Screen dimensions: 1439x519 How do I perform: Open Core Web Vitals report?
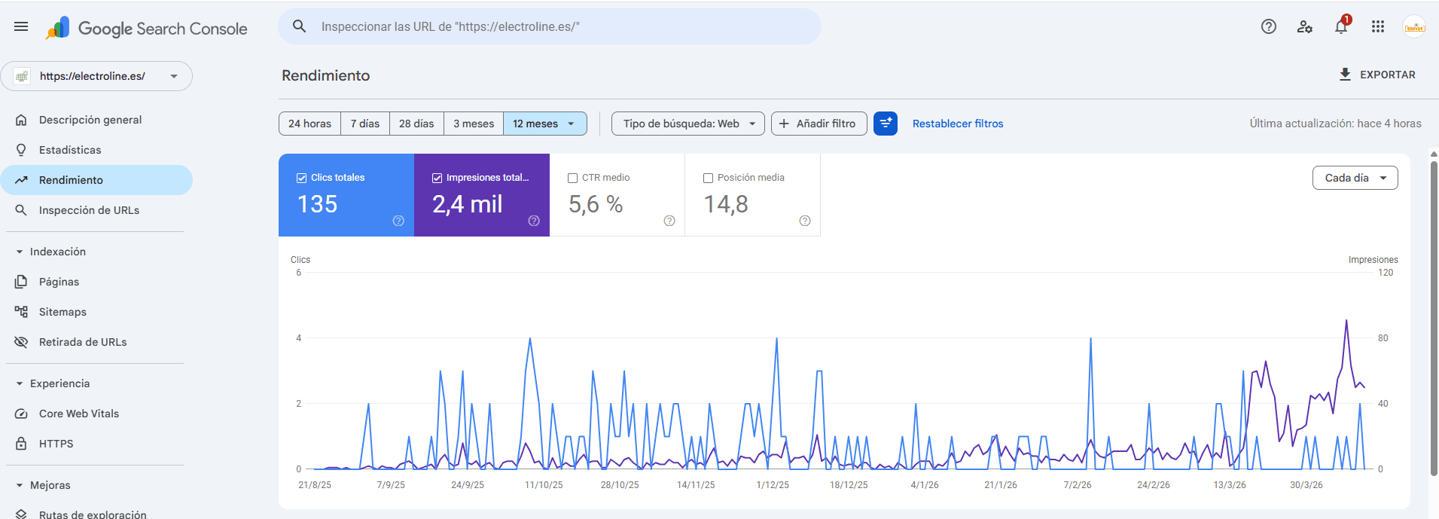tap(96, 414)
